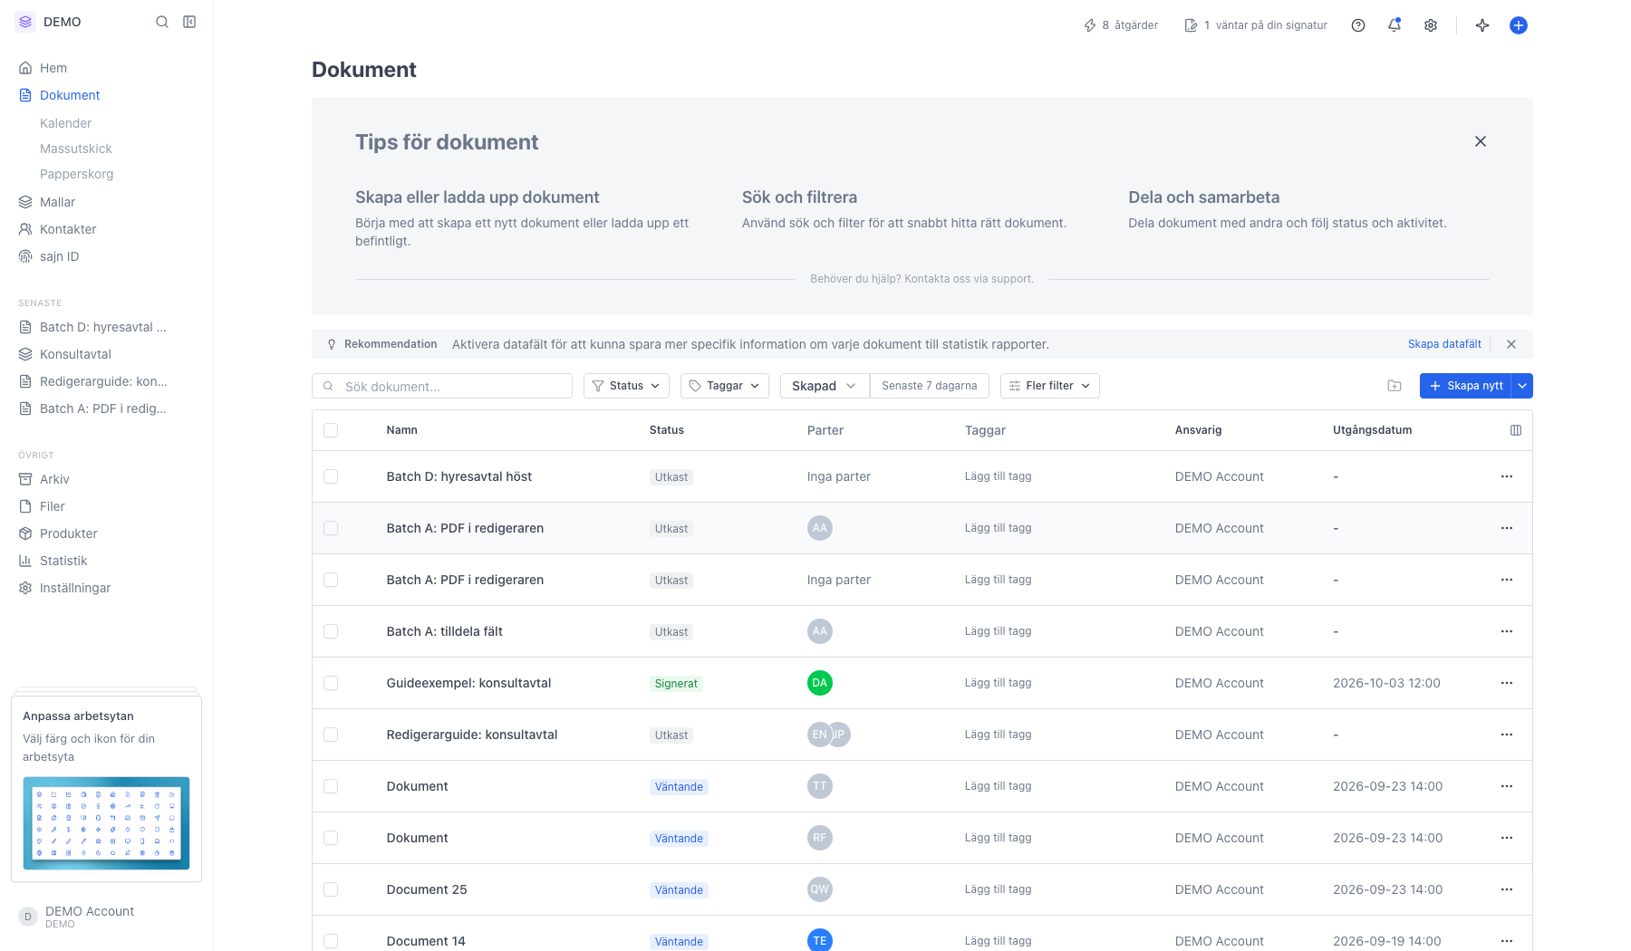The height and width of the screenshot is (951, 1631).
Task: Open Mallar in the sidebar
Action: (x=57, y=202)
